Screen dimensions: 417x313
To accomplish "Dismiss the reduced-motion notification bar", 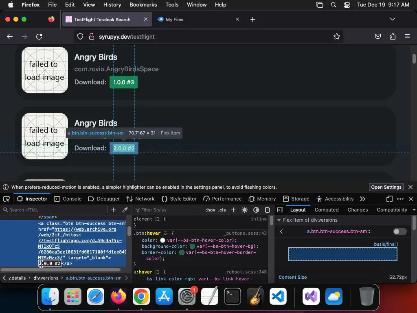I will click(x=410, y=187).
